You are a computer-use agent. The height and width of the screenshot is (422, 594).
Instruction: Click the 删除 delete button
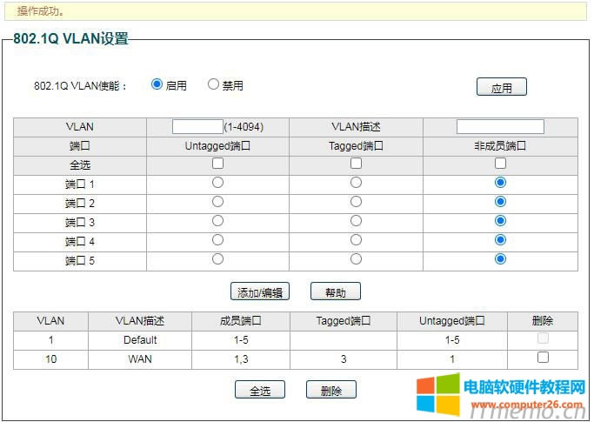click(330, 391)
